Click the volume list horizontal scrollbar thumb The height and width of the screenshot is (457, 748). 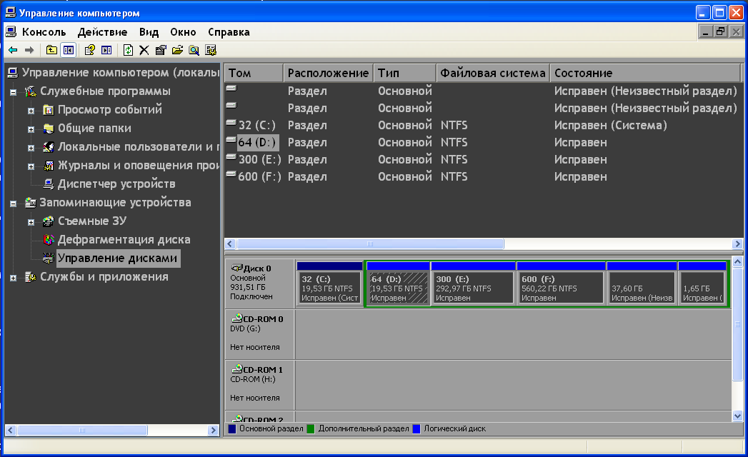[x=364, y=244]
